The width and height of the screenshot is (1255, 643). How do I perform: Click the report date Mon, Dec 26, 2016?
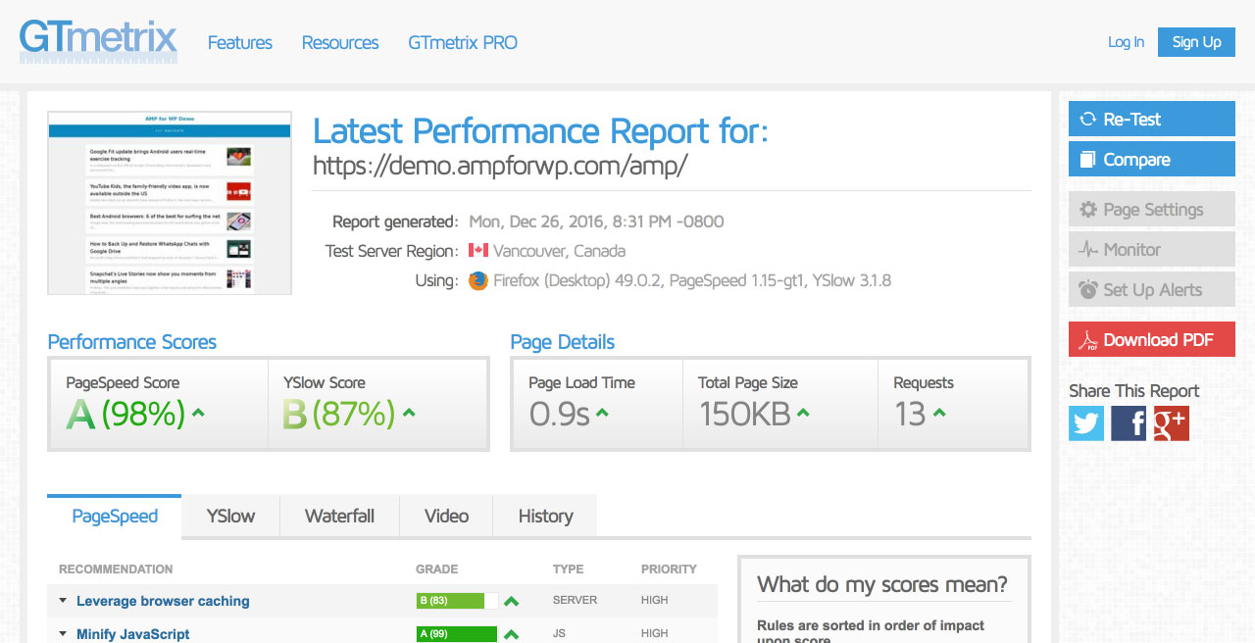click(596, 222)
